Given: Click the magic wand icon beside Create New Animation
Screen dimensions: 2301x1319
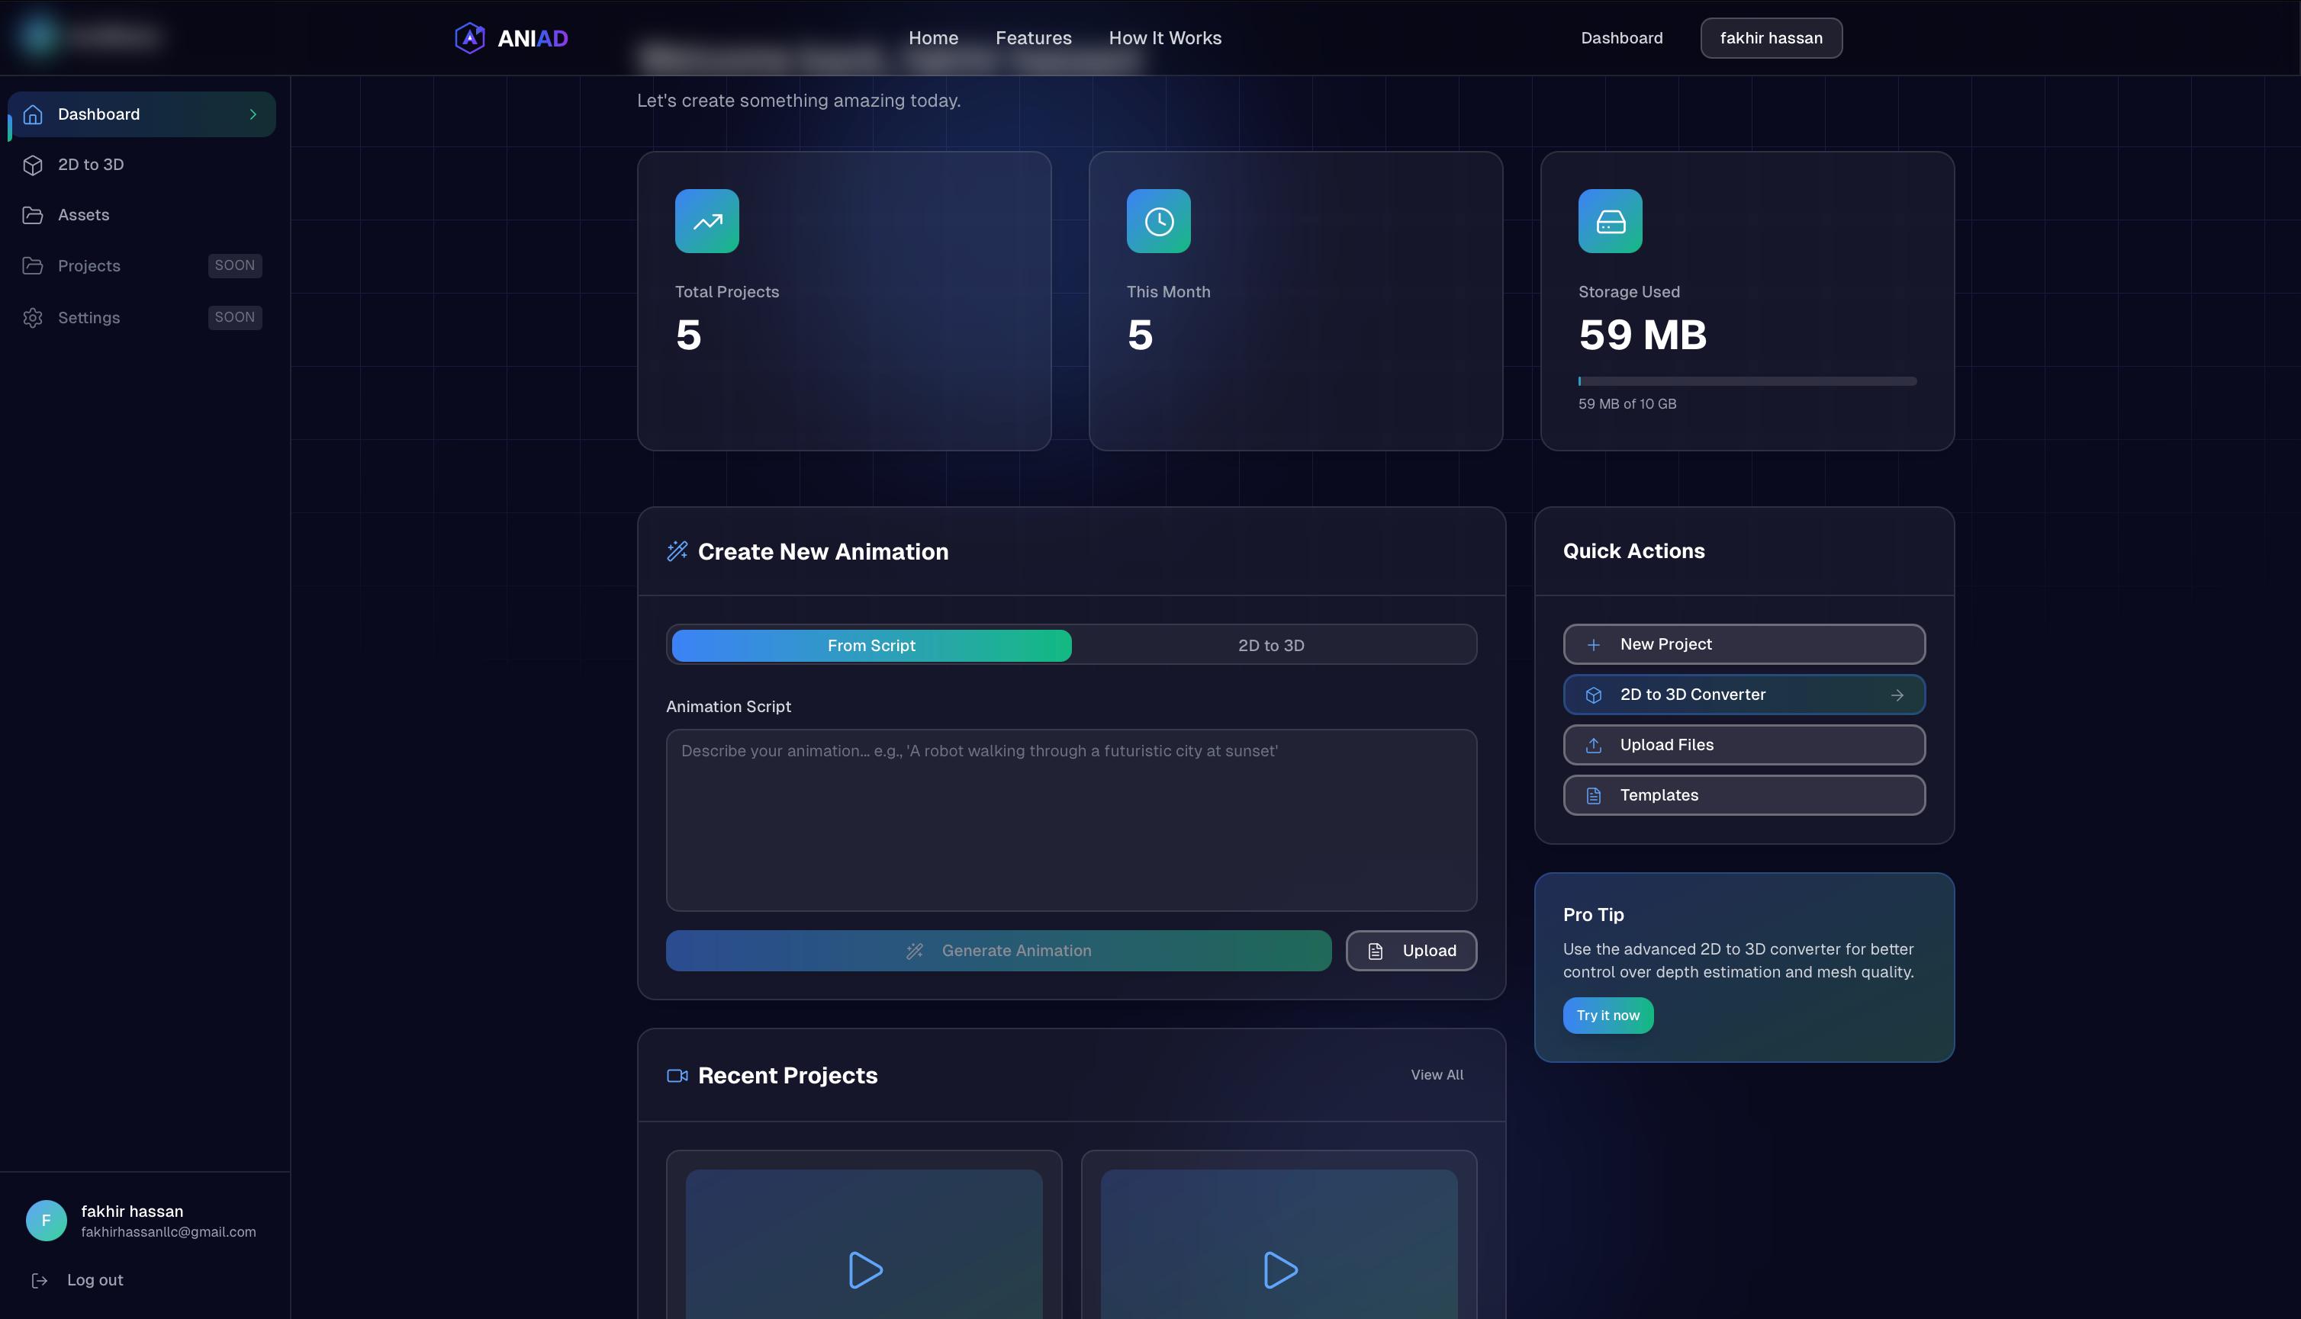Looking at the screenshot, I should pyautogui.click(x=677, y=550).
